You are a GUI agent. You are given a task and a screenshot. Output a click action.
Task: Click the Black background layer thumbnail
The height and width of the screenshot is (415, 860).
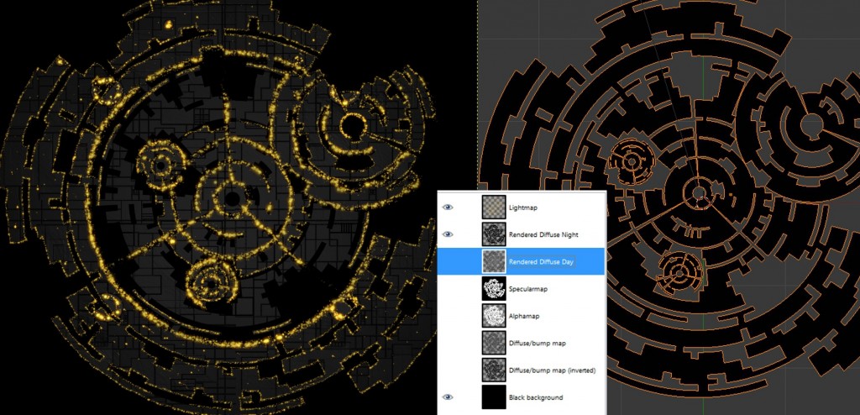point(494,397)
